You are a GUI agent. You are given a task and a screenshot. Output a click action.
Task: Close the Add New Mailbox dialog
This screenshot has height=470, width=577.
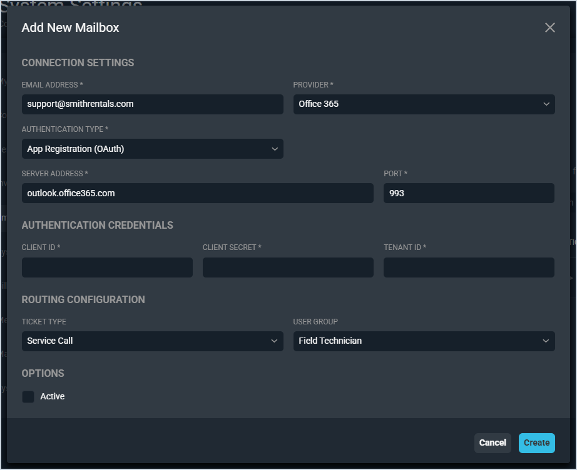pyautogui.click(x=549, y=27)
